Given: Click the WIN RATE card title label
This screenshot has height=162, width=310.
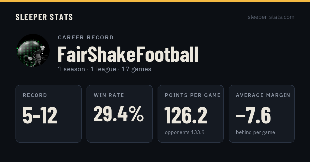Looking at the screenshot, I should [109, 95].
